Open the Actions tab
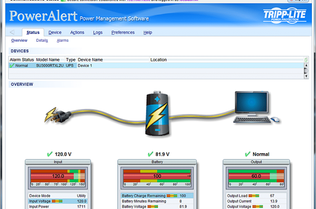 click(x=77, y=32)
